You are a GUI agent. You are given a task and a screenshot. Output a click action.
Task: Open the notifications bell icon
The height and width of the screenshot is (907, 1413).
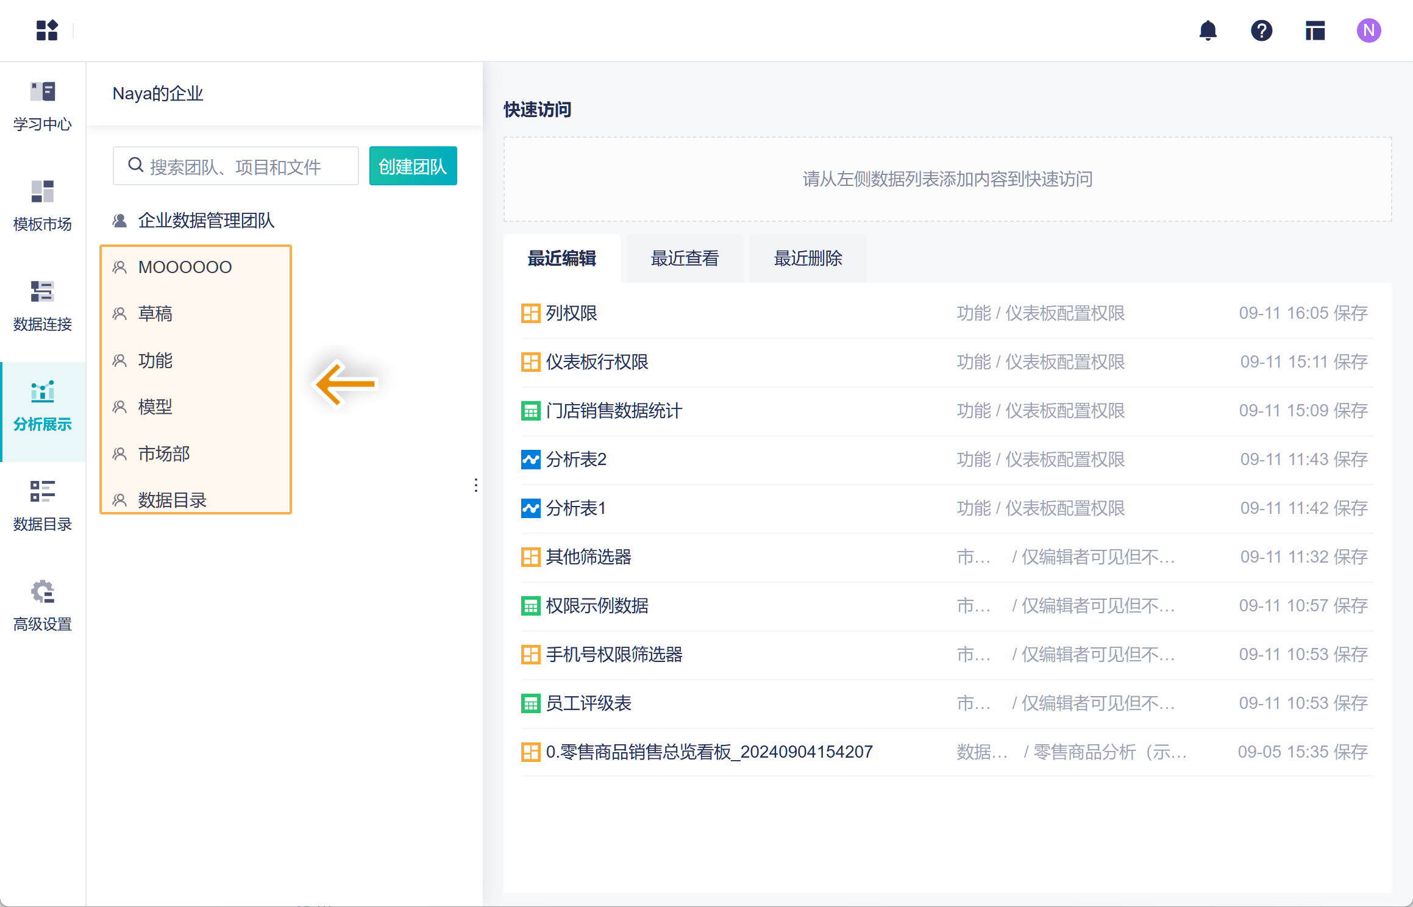(1208, 30)
